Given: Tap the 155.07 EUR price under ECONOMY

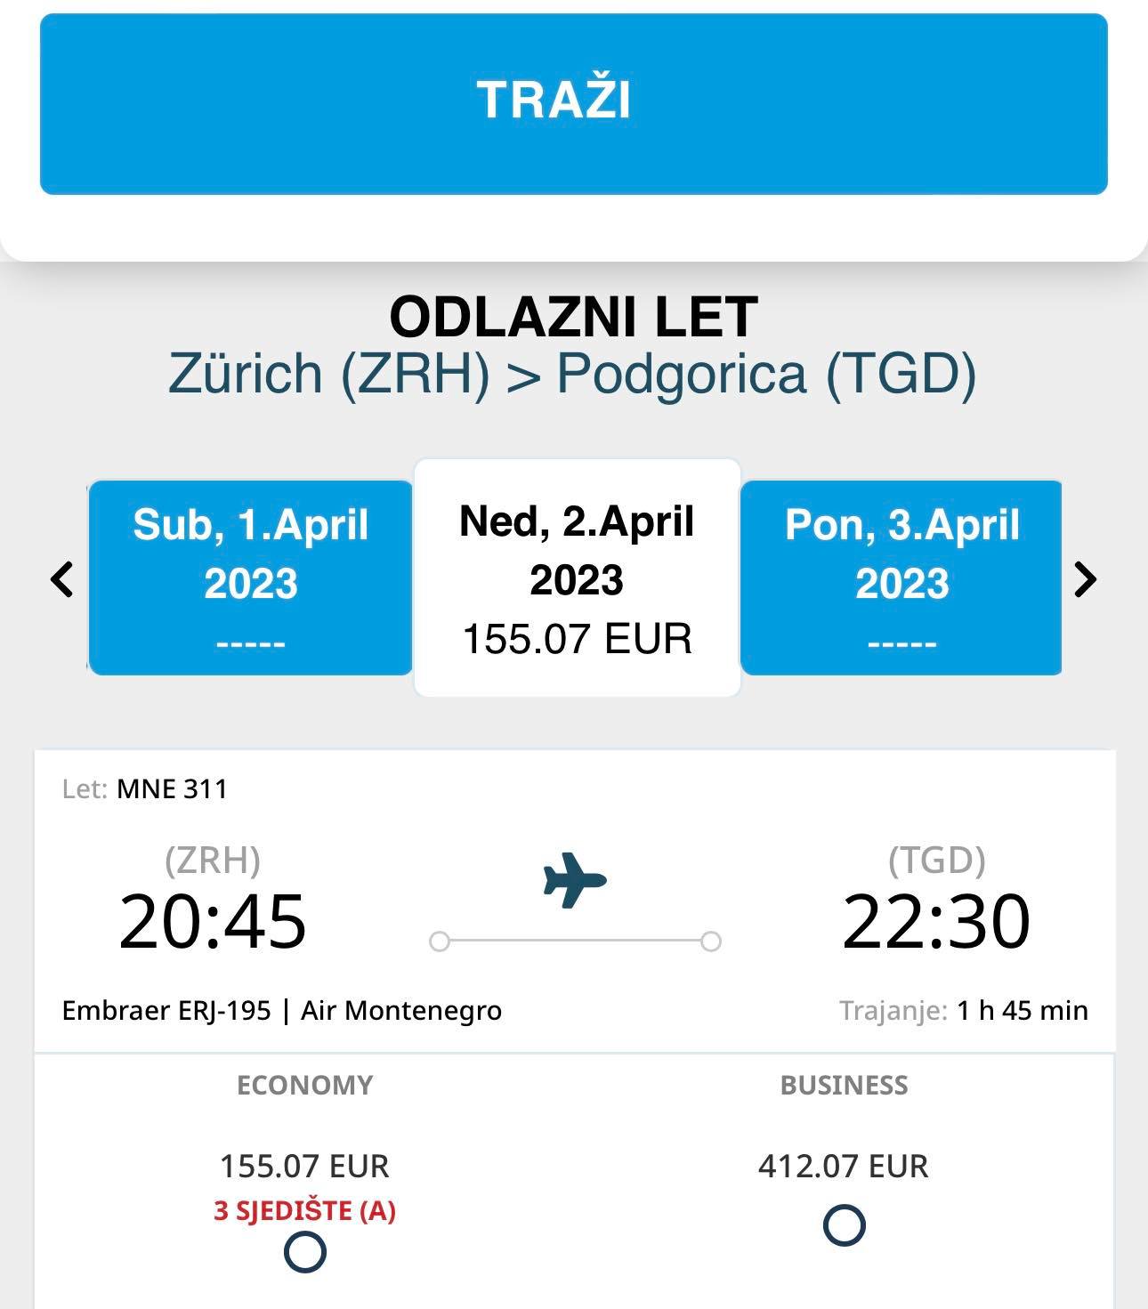Looking at the screenshot, I should pyautogui.click(x=304, y=1166).
